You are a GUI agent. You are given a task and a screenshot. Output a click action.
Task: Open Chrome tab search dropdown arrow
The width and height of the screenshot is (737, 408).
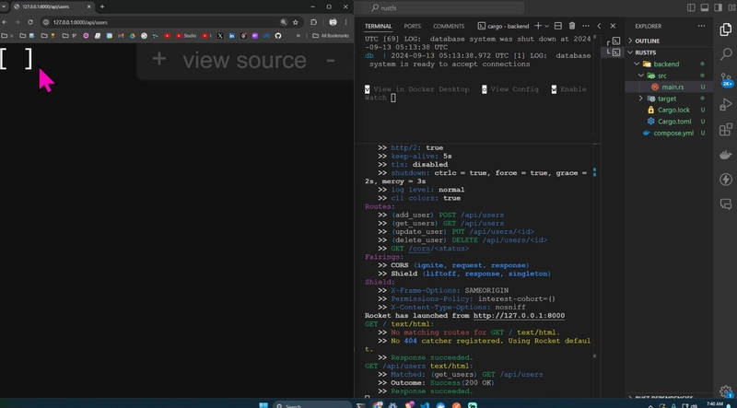click(4, 6)
